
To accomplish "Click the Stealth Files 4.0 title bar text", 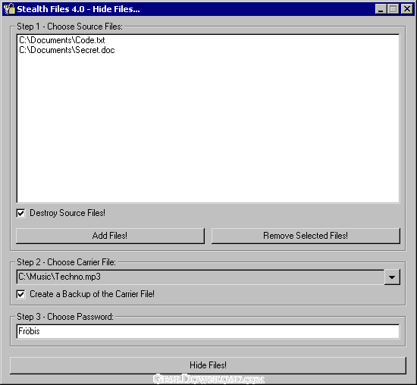I will coord(78,9).
